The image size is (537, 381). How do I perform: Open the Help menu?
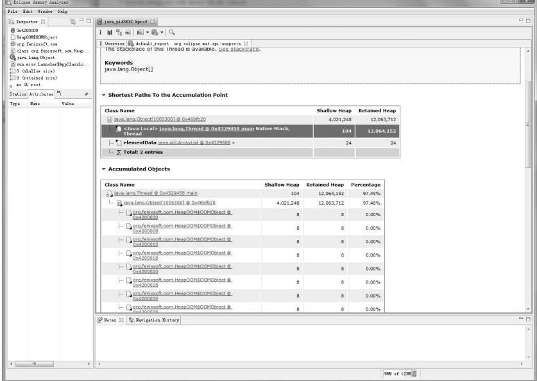tap(63, 12)
